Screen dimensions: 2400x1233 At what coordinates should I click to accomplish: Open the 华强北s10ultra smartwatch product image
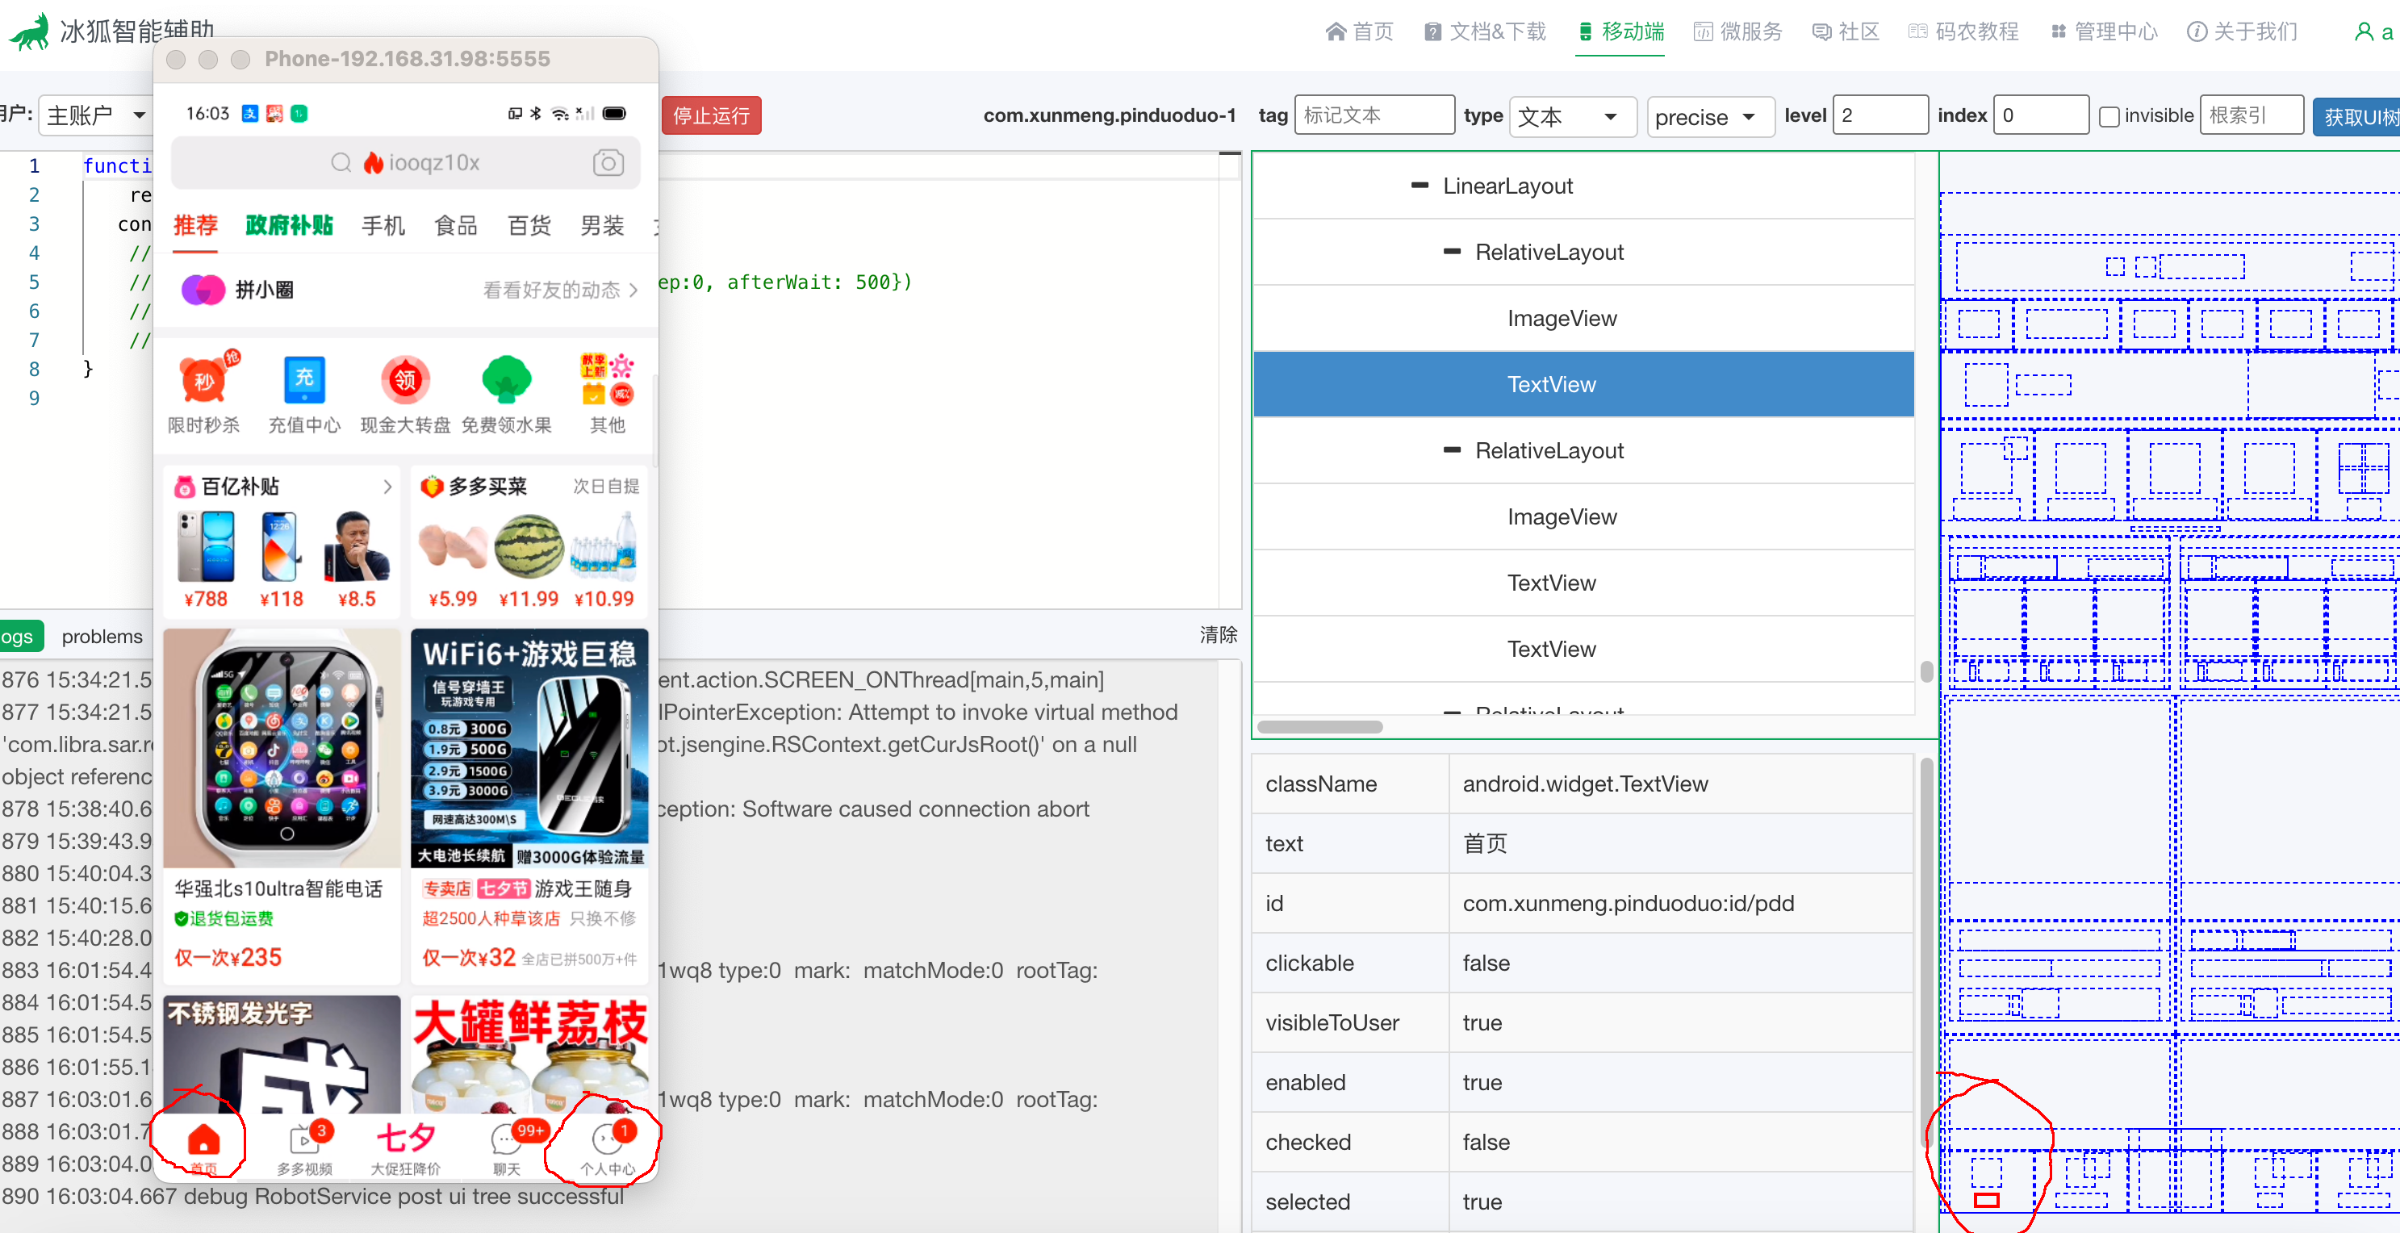click(282, 749)
